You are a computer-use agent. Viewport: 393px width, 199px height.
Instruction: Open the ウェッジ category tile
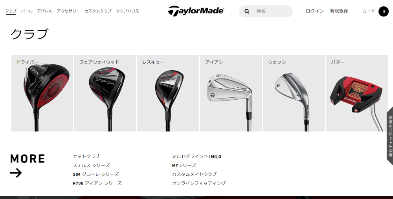294,93
